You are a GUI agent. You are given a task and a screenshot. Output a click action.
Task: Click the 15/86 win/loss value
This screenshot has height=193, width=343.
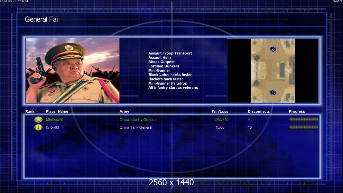[220, 127]
